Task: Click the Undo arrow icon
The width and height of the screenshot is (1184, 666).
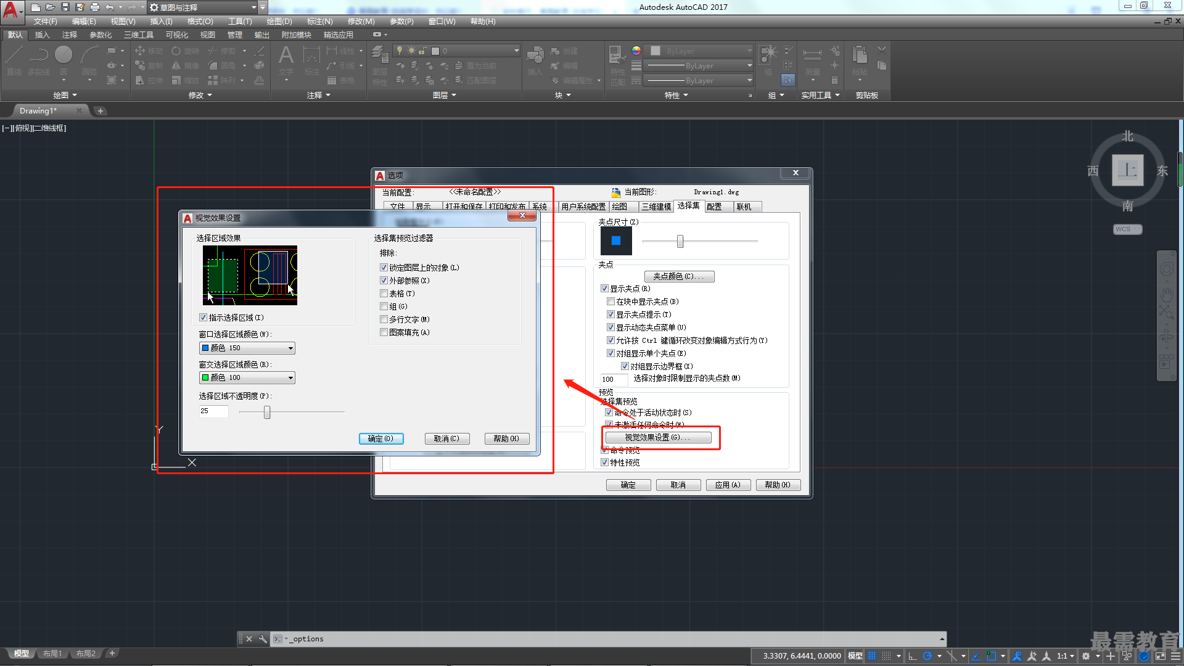Action: [x=110, y=7]
